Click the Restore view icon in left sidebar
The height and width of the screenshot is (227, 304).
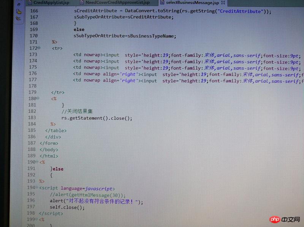pos(19,5)
